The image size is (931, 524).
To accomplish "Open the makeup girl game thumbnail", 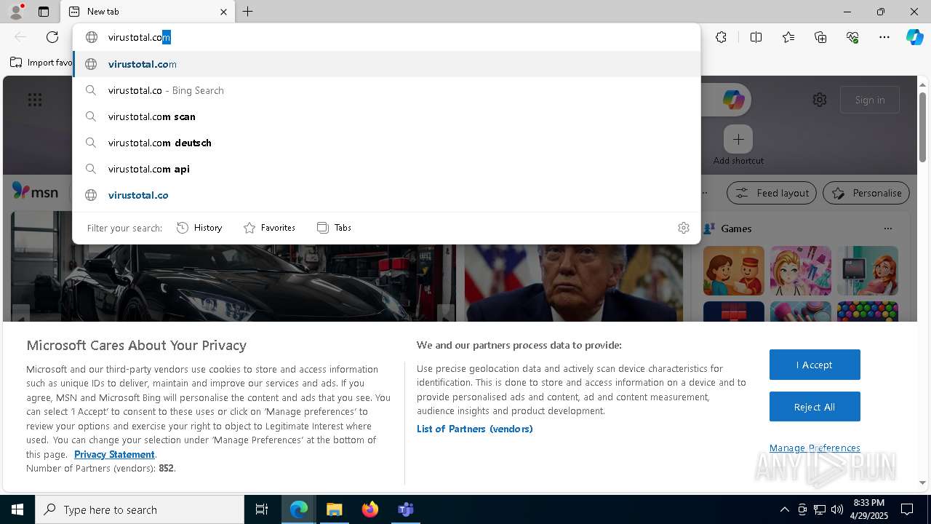I will coord(801,271).
